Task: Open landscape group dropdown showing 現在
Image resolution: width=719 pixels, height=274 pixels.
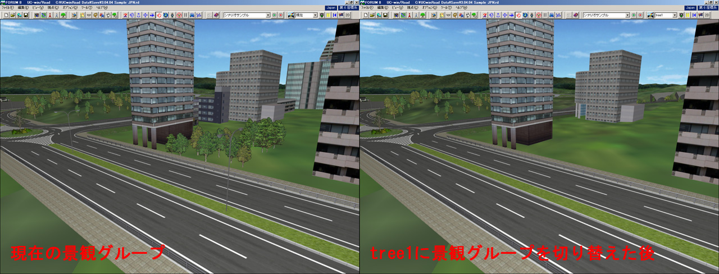Action: (315, 15)
